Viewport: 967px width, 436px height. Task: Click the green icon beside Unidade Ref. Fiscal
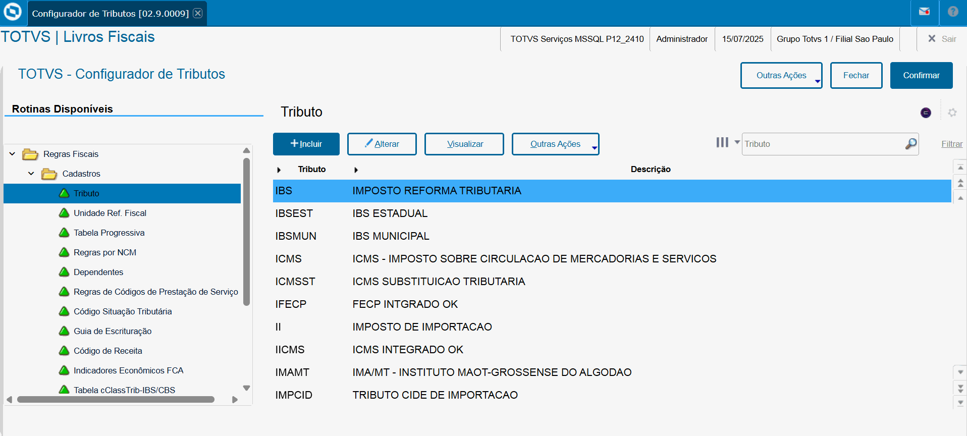click(64, 213)
